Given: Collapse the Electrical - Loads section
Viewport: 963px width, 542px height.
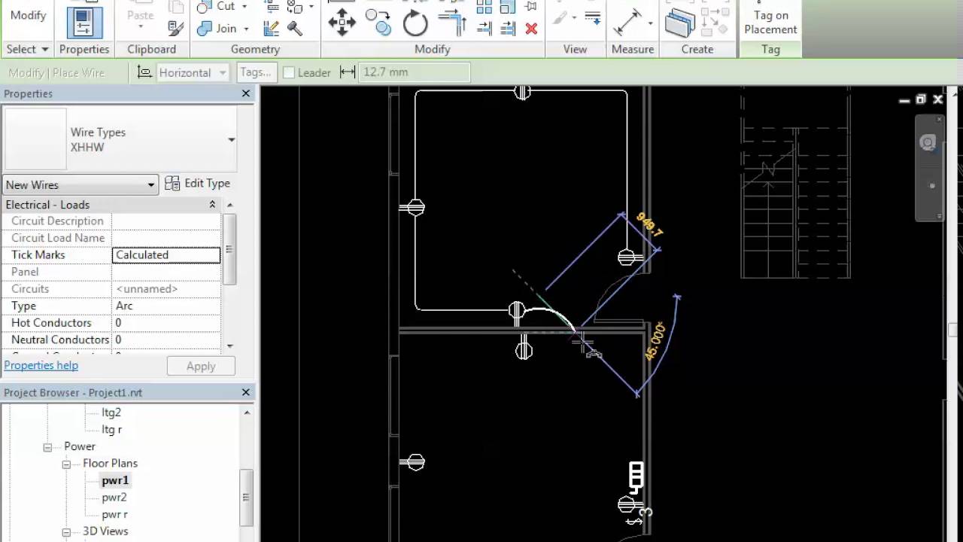Looking at the screenshot, I should coord(212,205).
